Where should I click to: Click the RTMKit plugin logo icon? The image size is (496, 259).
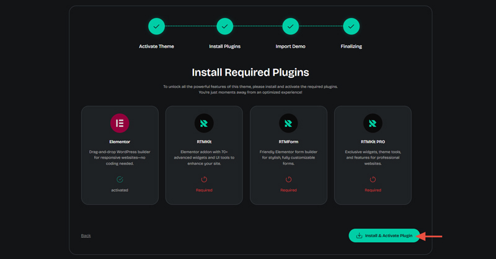click(204, 123)
